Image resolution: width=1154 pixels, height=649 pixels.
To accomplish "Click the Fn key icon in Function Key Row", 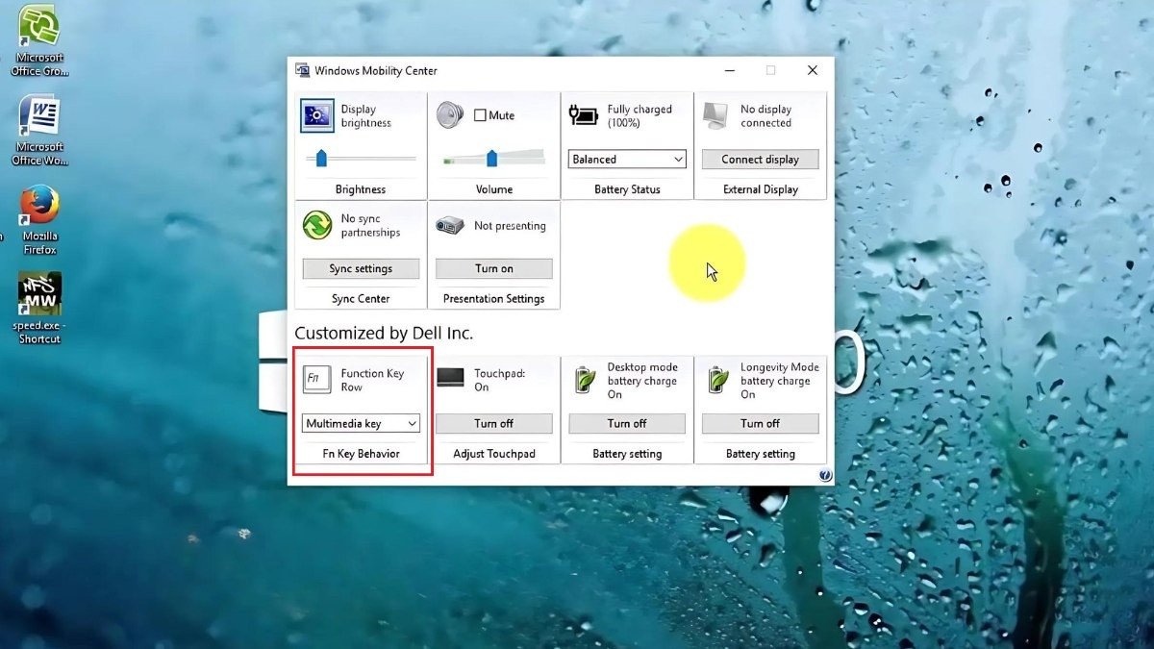I will click(x=317, y=378).
